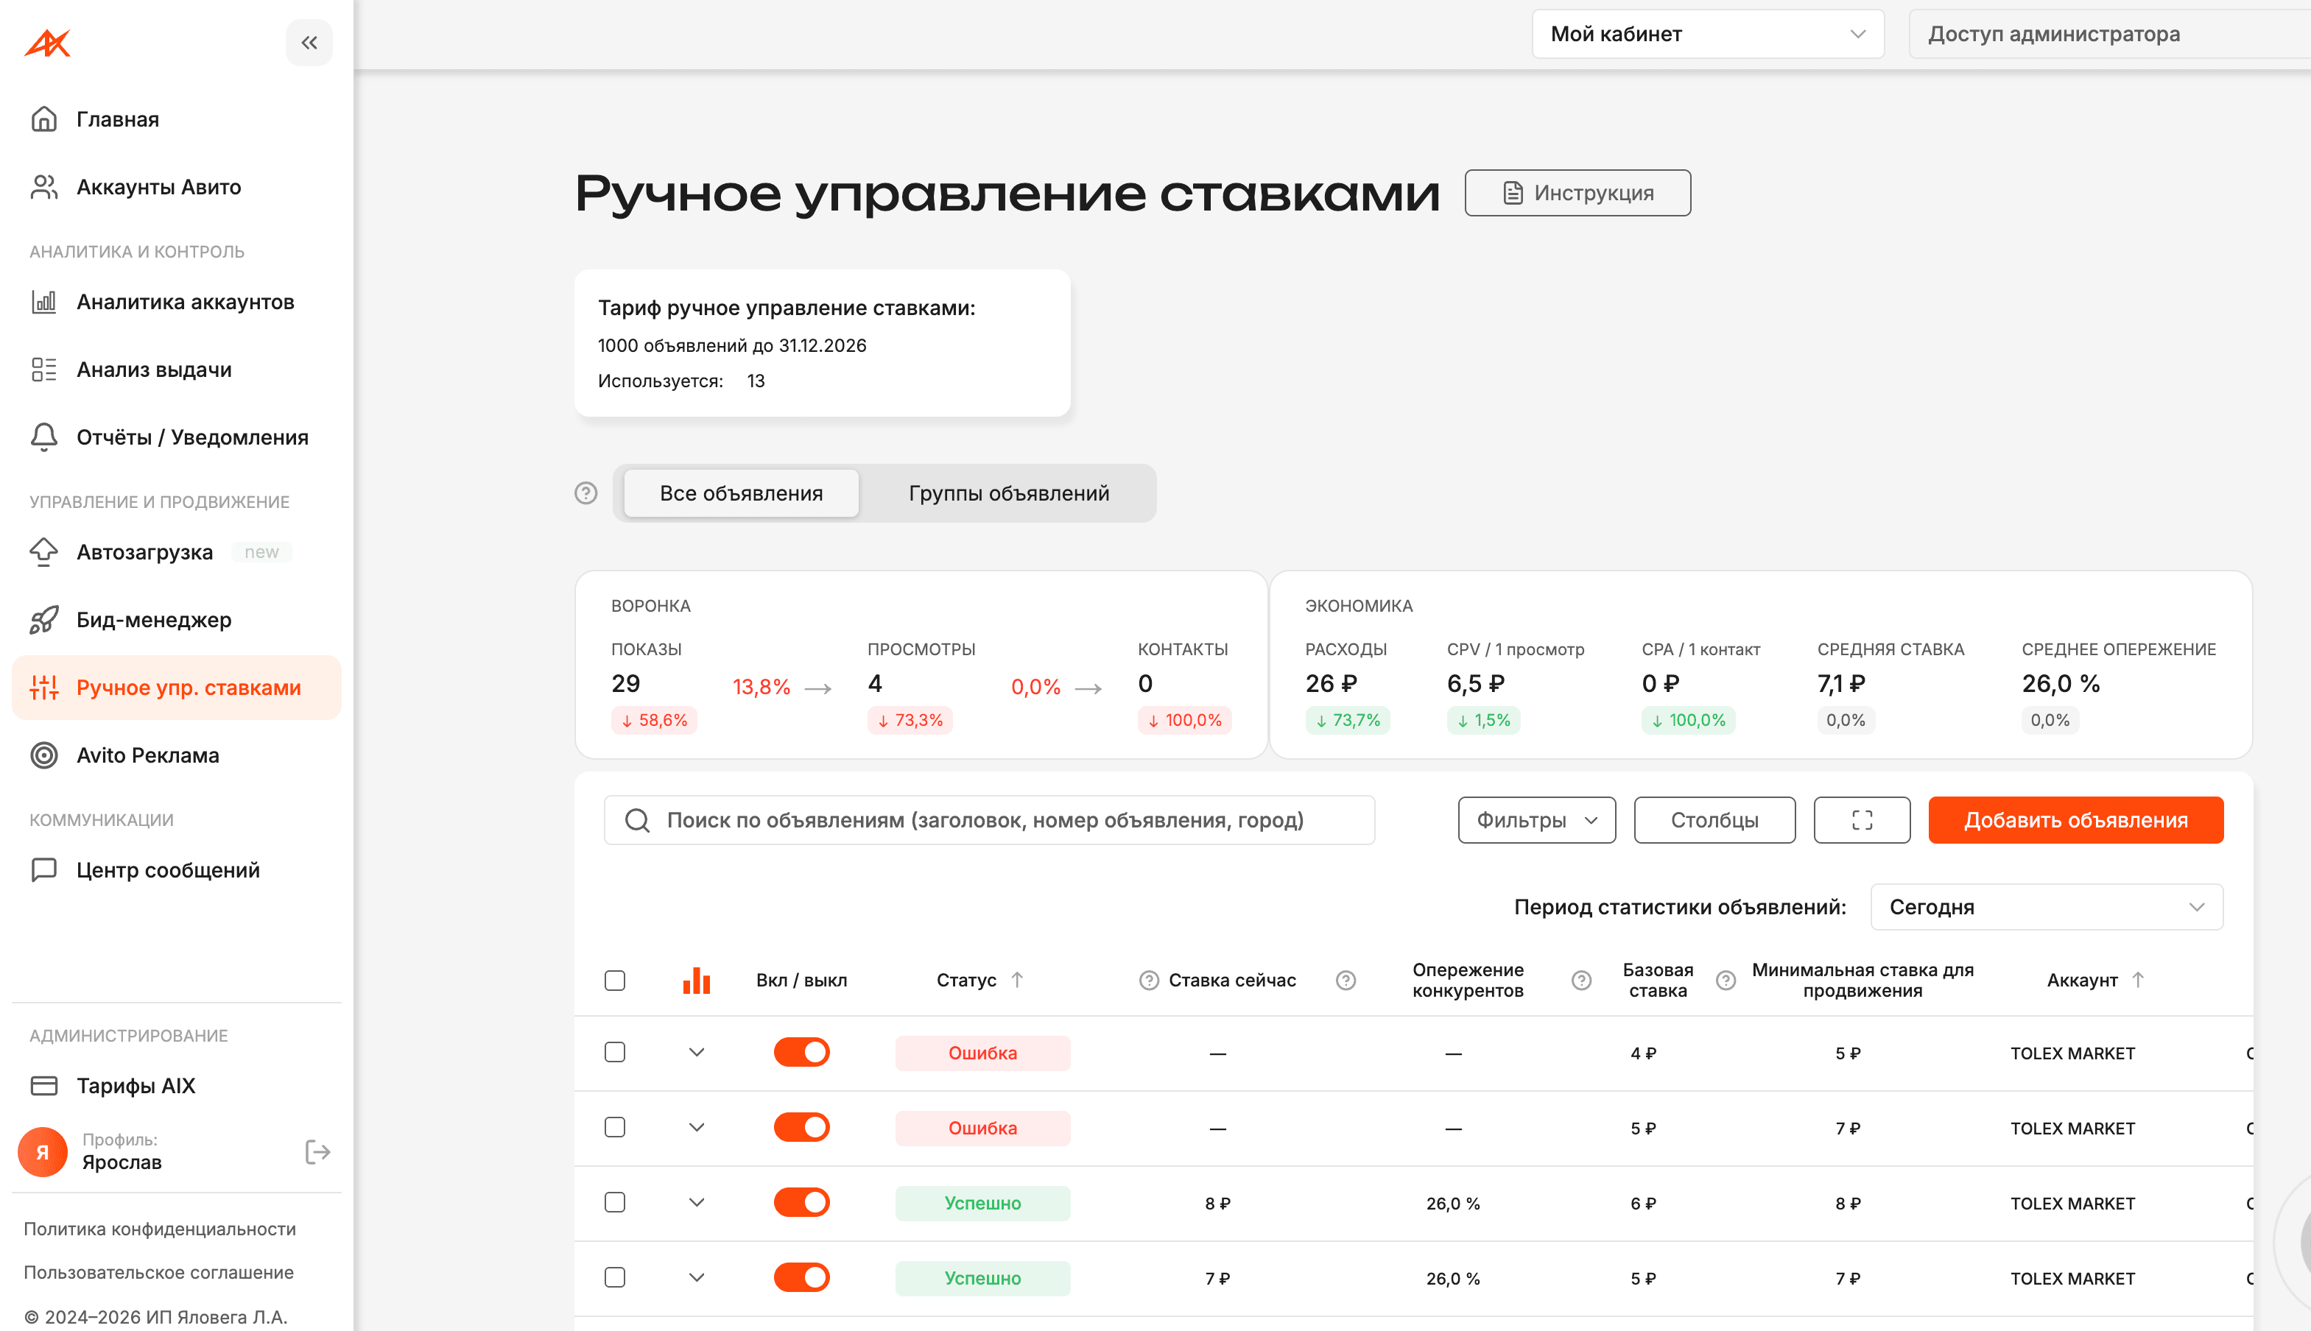Screen dimensions: 2311x1331
Task: Open the Фильтры dropdown
Action: click(1536, 820)
